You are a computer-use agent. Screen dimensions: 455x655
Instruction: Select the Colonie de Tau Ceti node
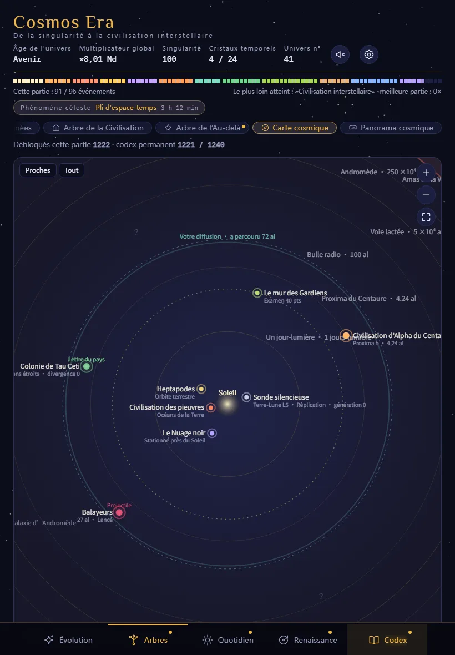[87, 367]
